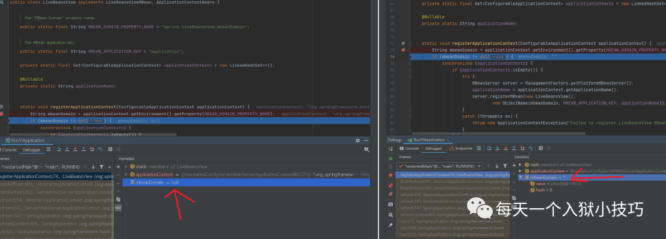The height and width of the screenshot is (239, 666).
Task: Click View link for applicationContext in left Variables
Action: tap(365, 174)
